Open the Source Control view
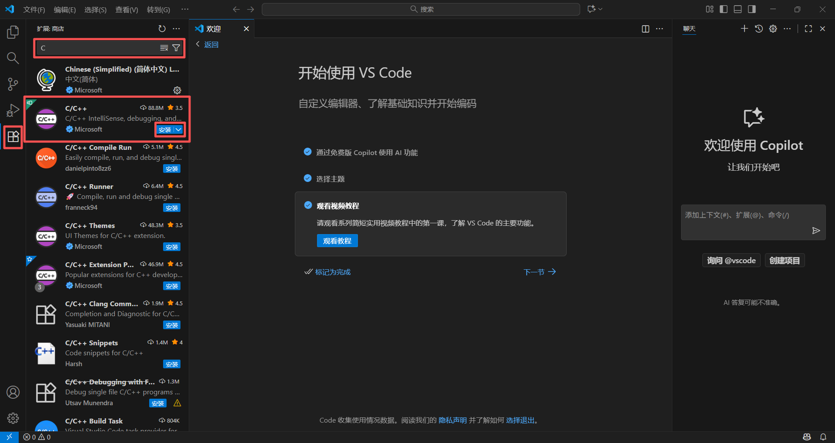Screen dimensions: 835x443 coord(13,84)
